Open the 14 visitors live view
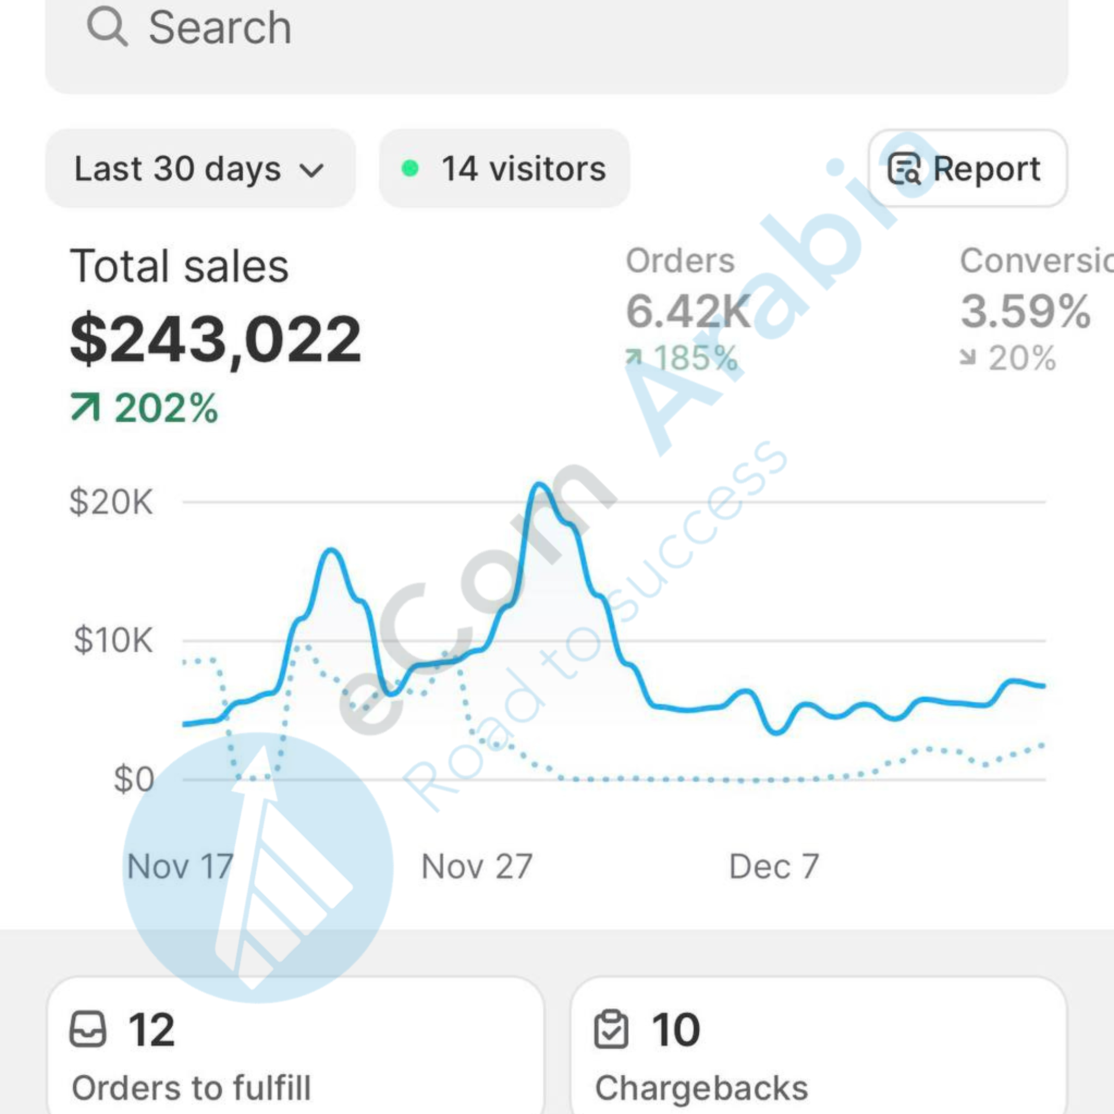Image resolution: width=1114 pixels, height=1114 pixels. click(504, 168)
